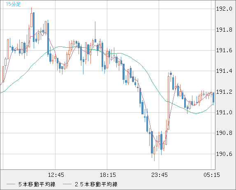Click the 5本移動平均線 legend label
Screen dimensions: 236x190
37,184
